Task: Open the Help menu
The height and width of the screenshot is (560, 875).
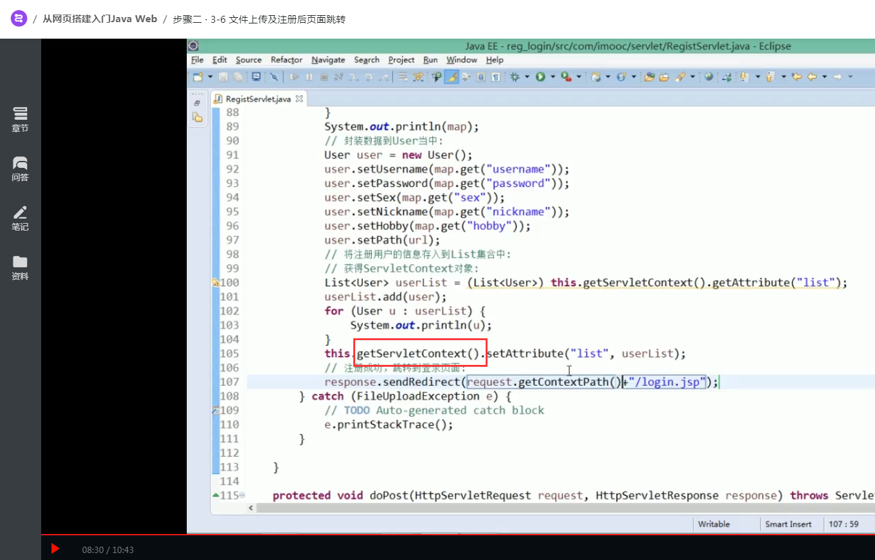Action: [x=495, y=60]
